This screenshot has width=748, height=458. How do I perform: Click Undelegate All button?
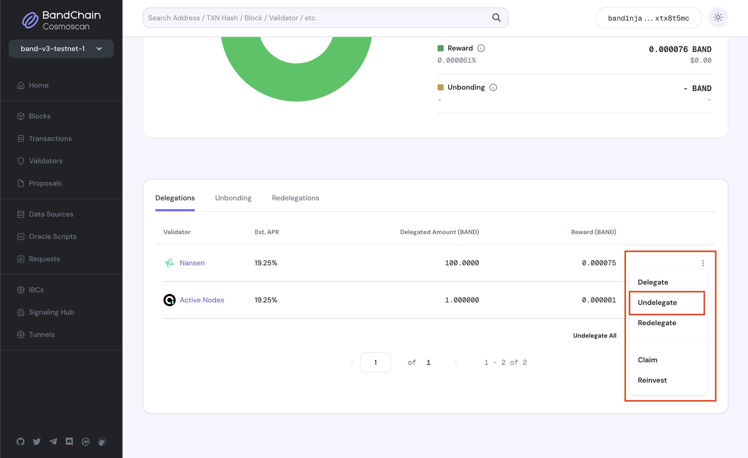pyautogui.click(x=594, y=336)
